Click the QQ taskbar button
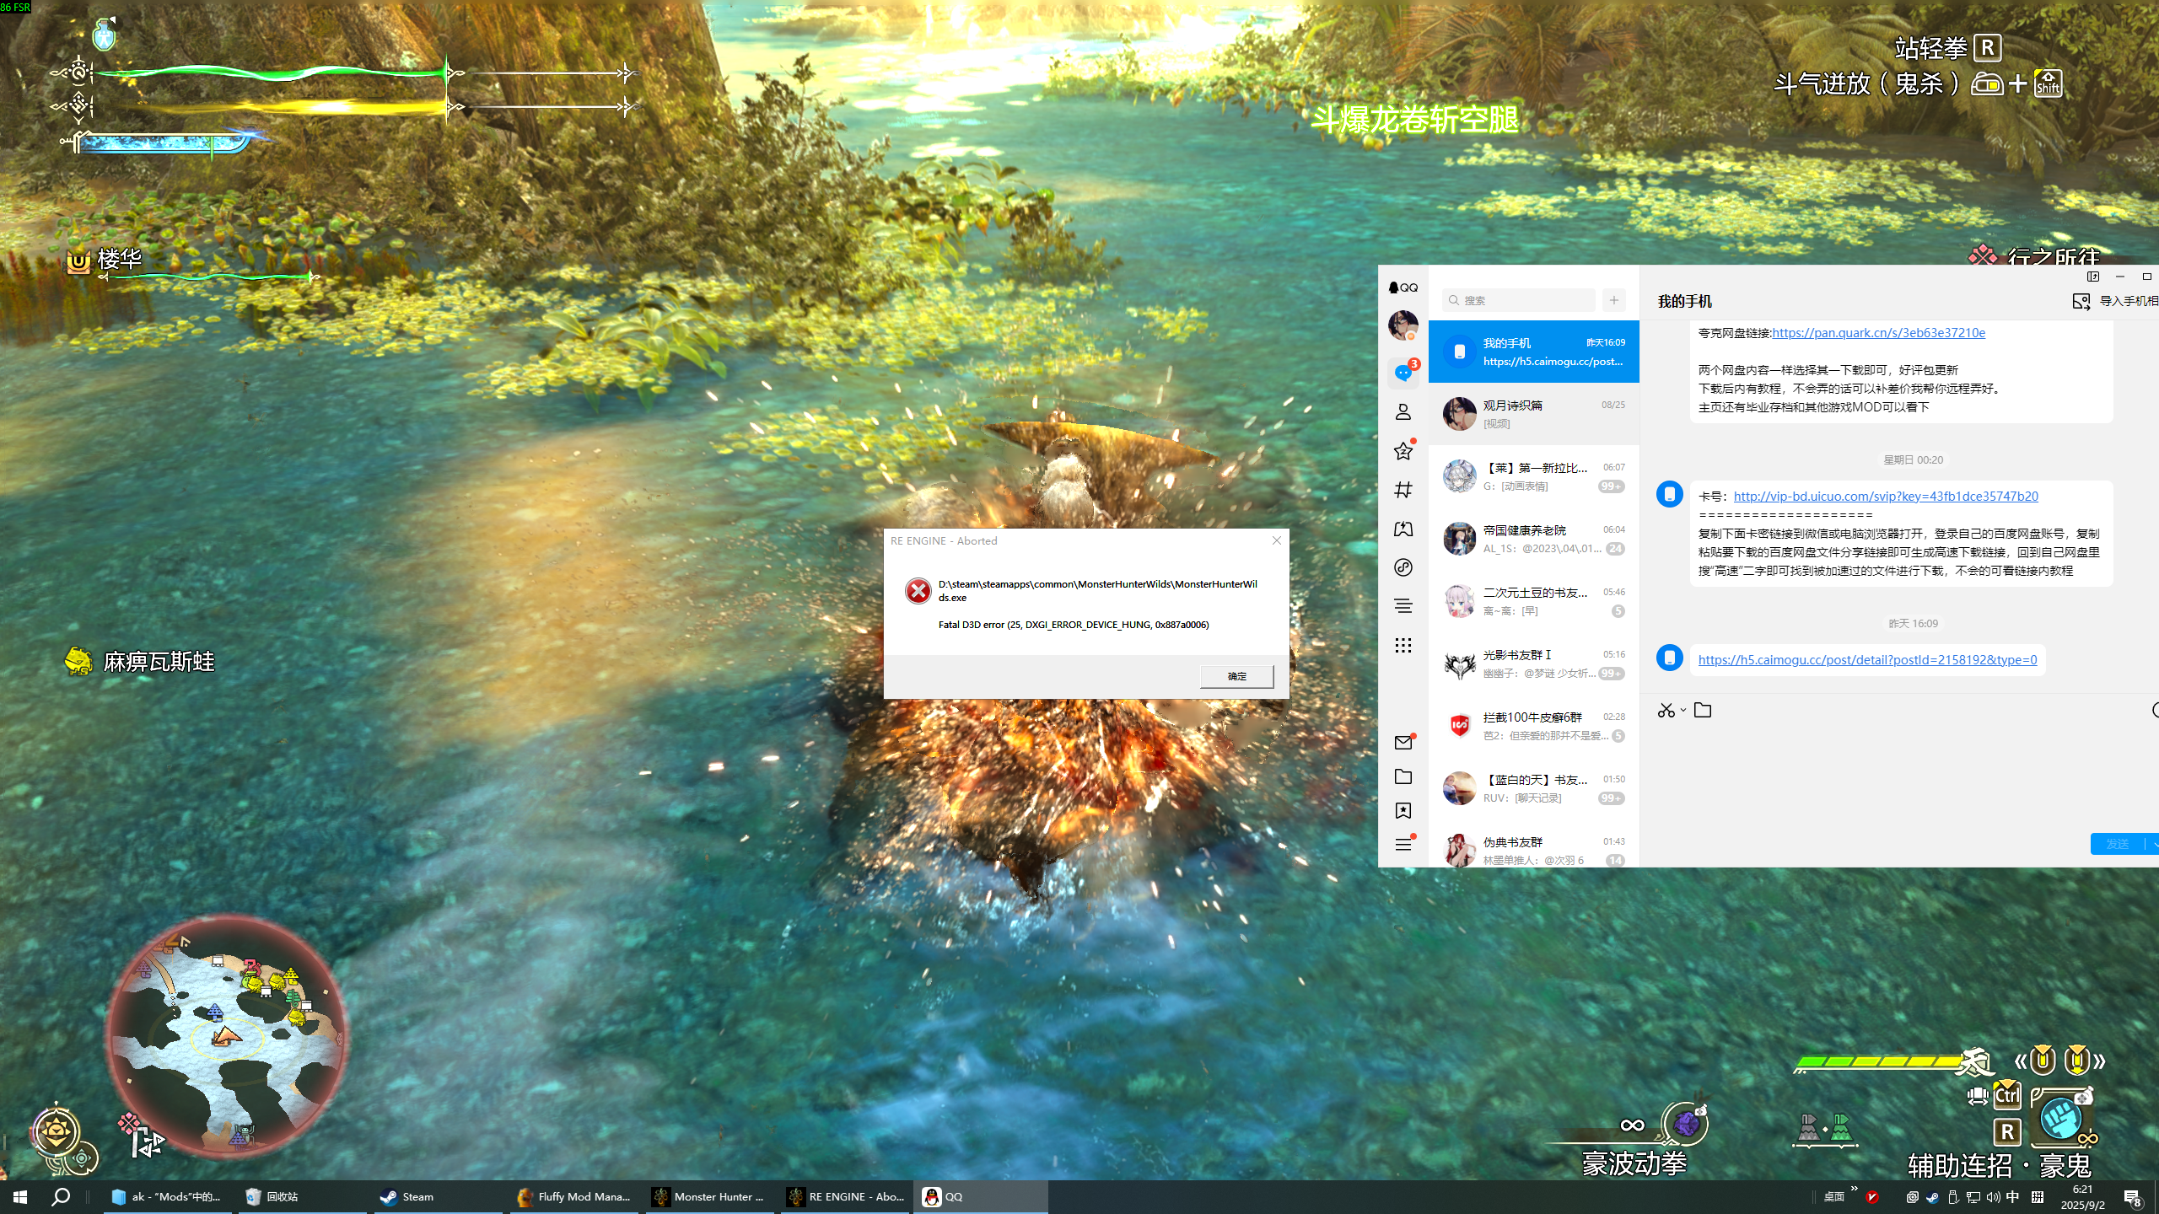Screen dimensions: 2159x1214 (980, 1196)
